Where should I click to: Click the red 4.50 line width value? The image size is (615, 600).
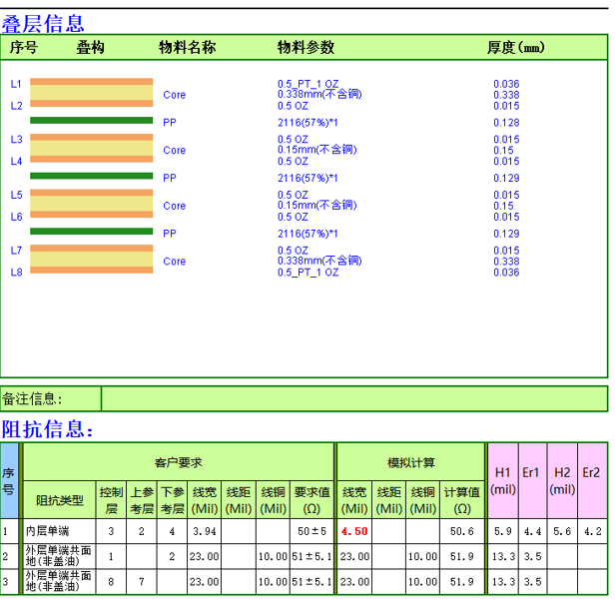[x=354, y=532]
